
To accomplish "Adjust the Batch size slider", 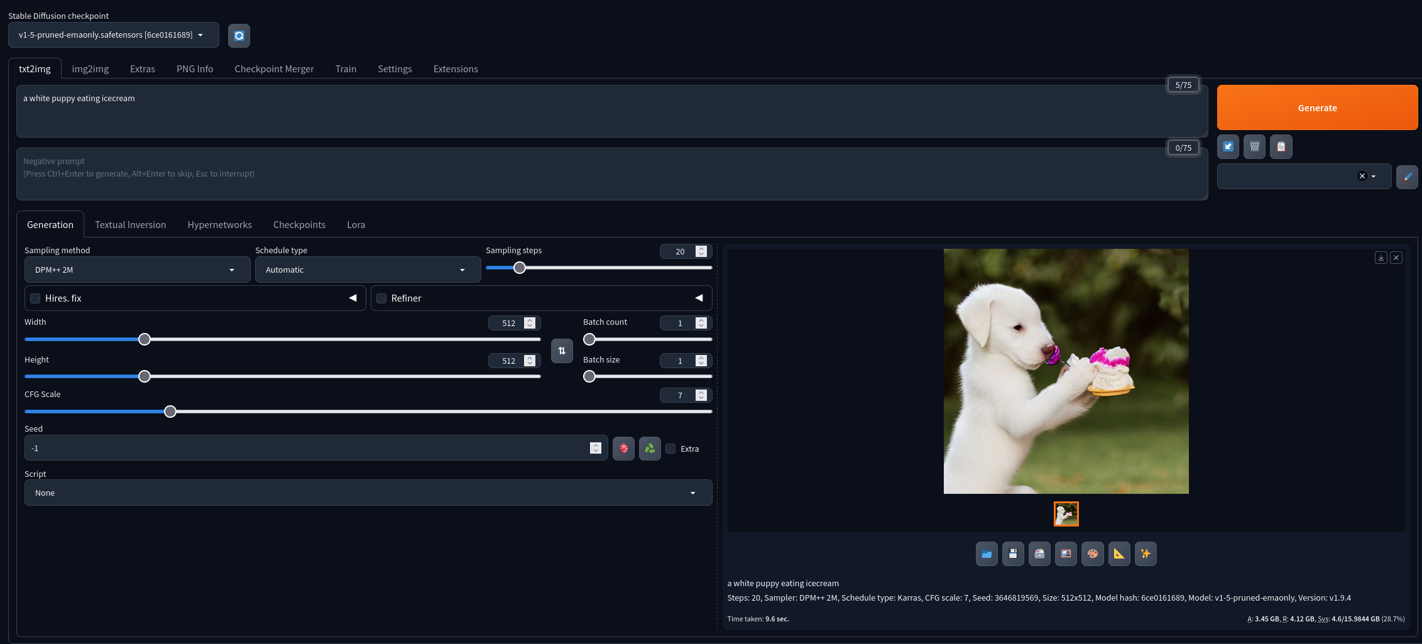I will [647, 377].
